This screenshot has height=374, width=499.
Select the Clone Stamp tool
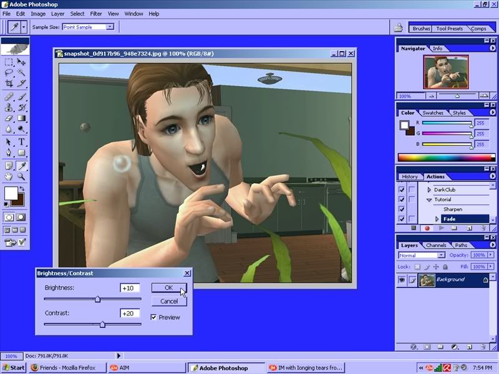tap(9, 107)
